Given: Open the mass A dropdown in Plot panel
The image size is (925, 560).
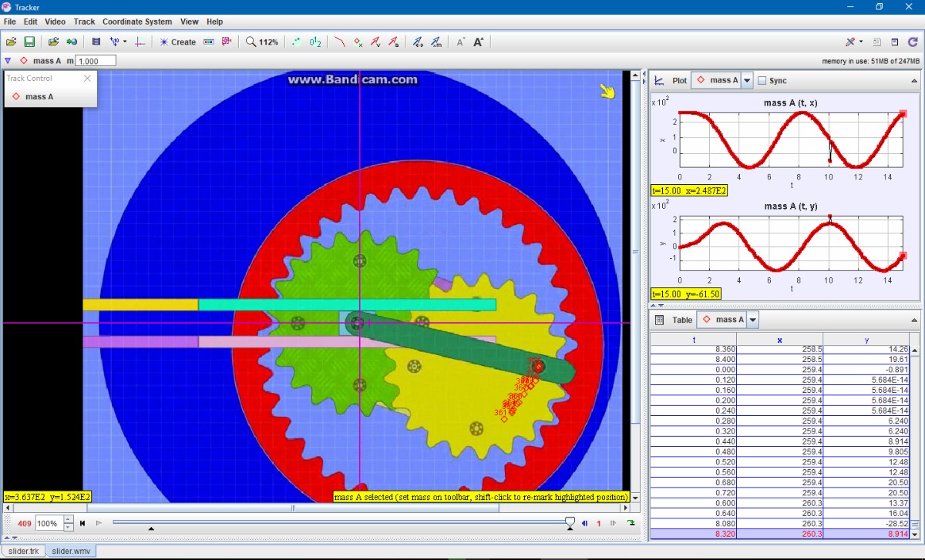Looking at the screenshot, I should pos(747,80).
